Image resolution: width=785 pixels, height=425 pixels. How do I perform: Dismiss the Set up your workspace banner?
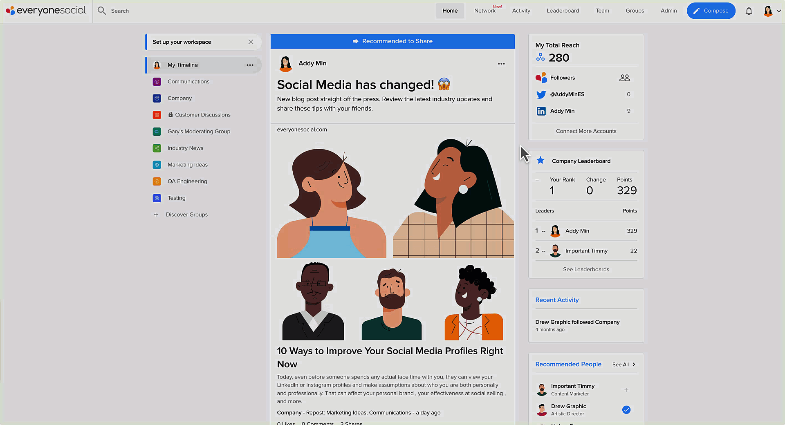click(251, 42)
